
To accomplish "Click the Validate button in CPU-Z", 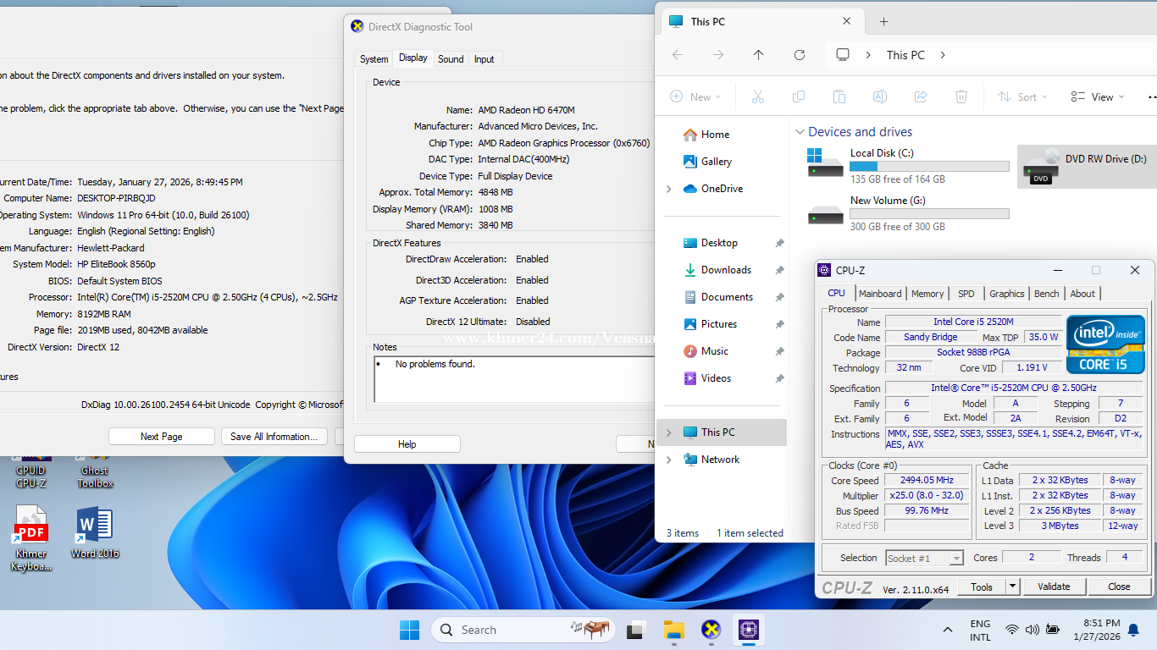I will coord(1054,587).
